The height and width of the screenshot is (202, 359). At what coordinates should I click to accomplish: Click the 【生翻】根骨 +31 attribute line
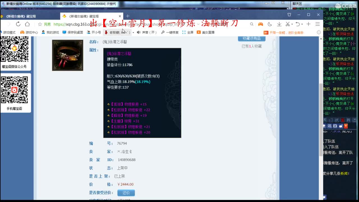123,121
